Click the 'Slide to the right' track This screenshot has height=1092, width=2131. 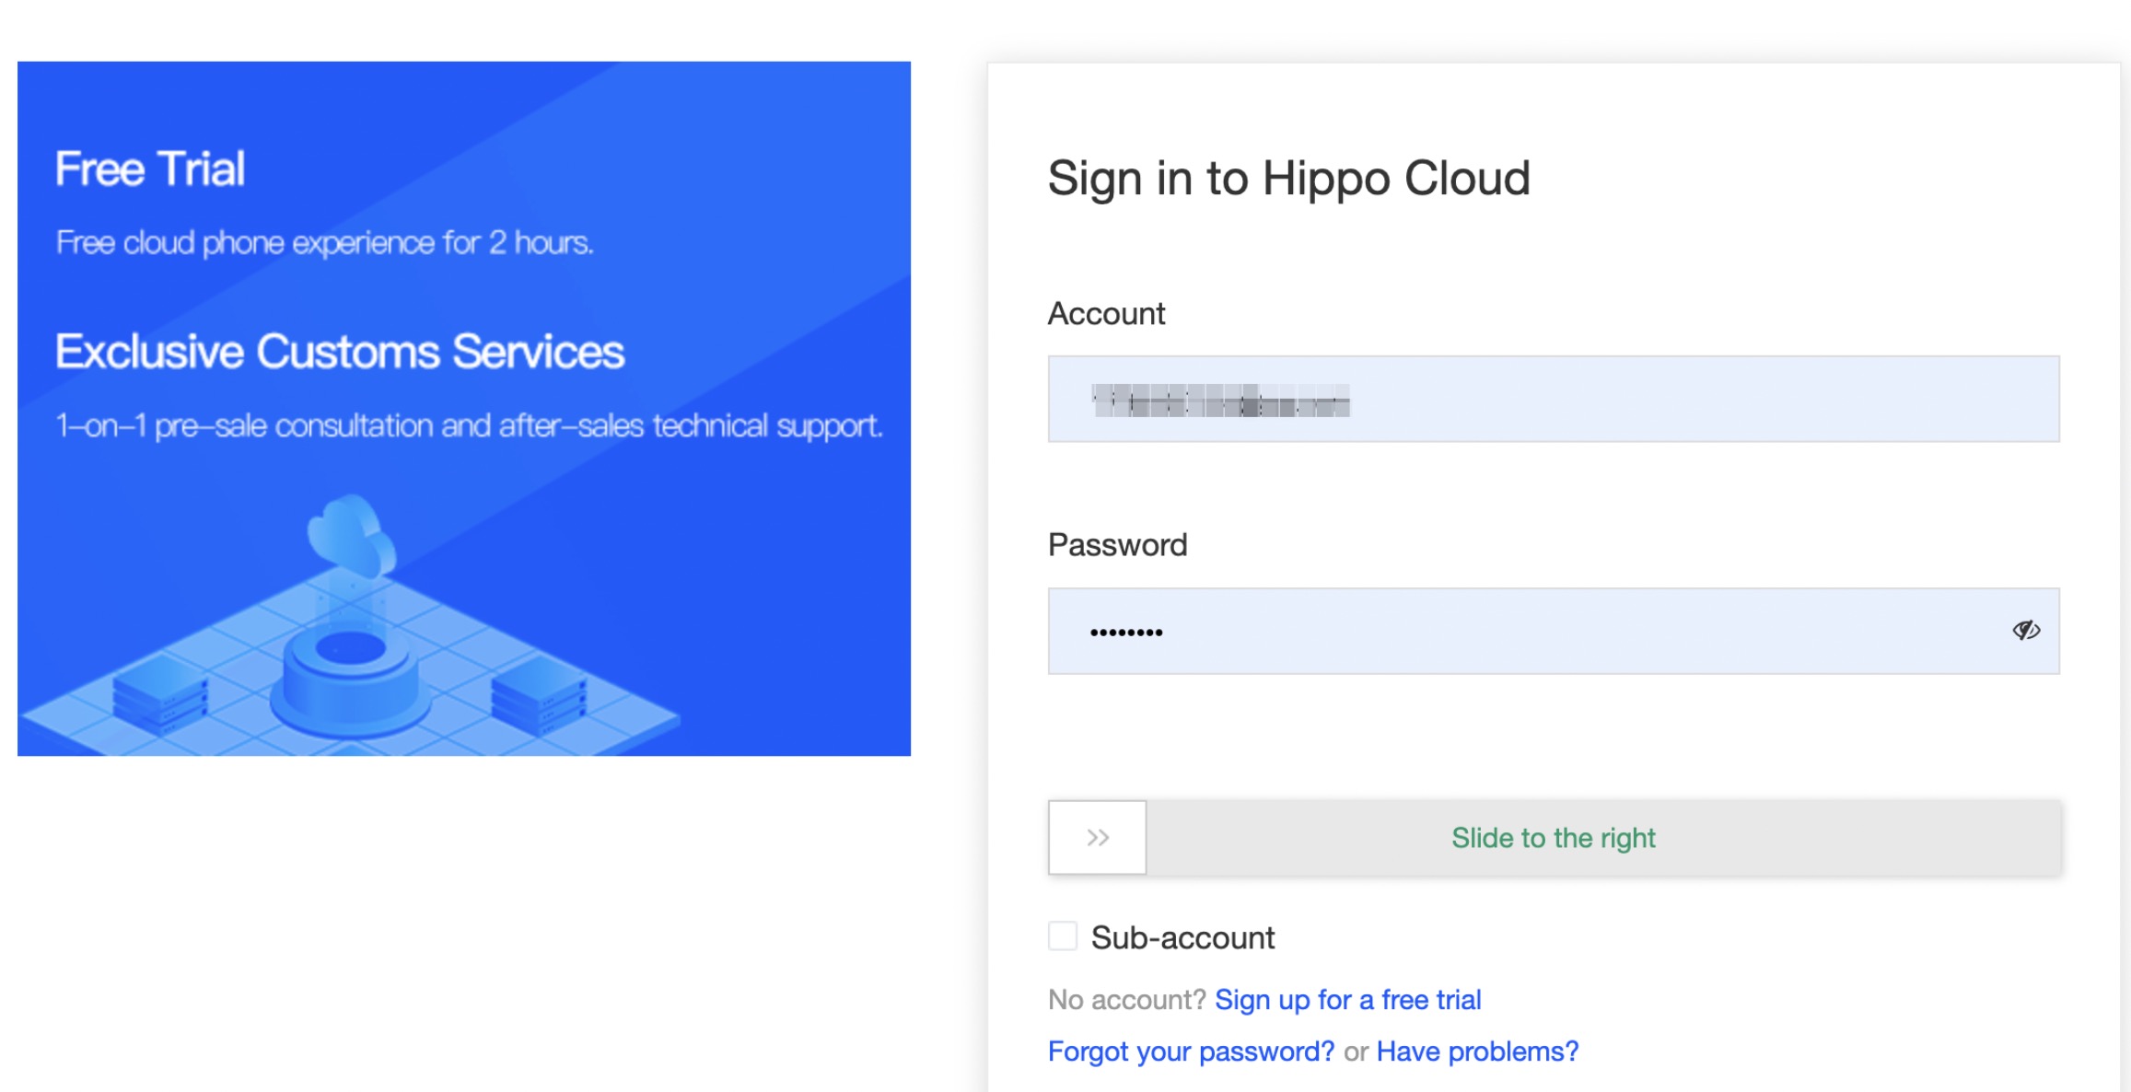coord(1554,837)
